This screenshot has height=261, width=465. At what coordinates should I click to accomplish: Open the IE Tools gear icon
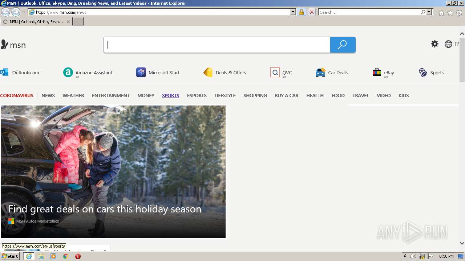(x=459, y=13)
